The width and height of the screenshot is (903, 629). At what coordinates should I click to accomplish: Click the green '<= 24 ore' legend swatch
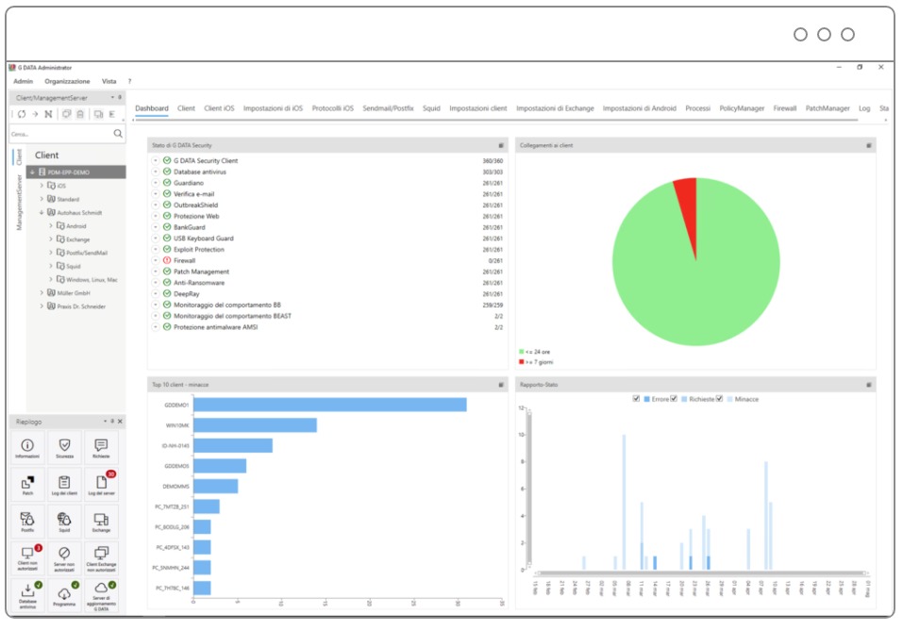point(522,352)
